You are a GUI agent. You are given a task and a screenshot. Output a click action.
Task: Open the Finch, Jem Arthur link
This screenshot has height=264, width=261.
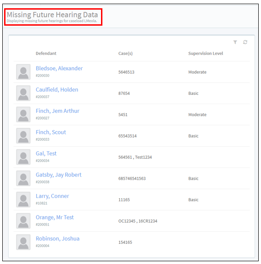click(x=58, y=111)
